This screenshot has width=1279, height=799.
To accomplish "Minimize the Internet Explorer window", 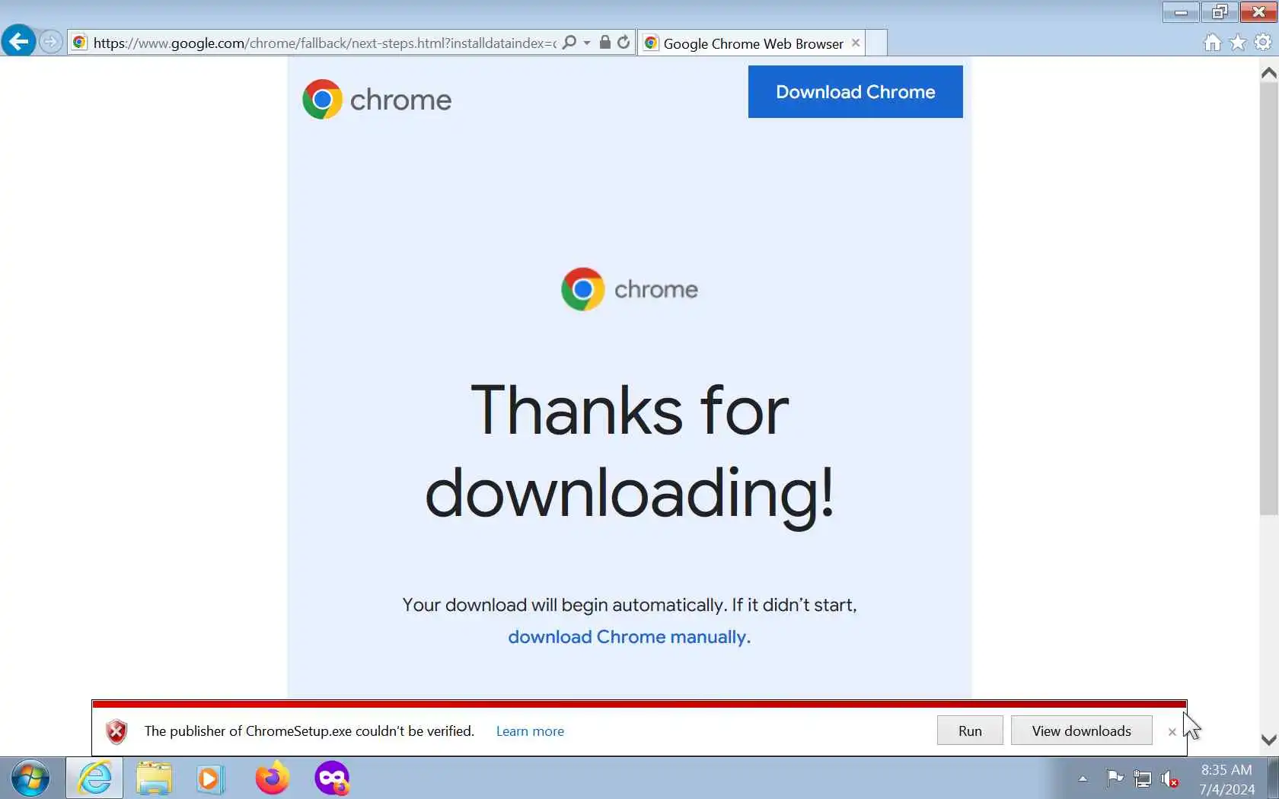I will (1181, 12).
